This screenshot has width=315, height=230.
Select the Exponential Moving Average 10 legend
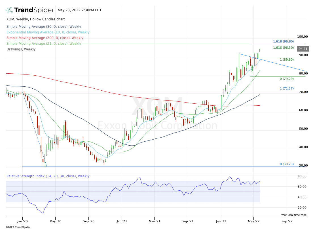48,32
